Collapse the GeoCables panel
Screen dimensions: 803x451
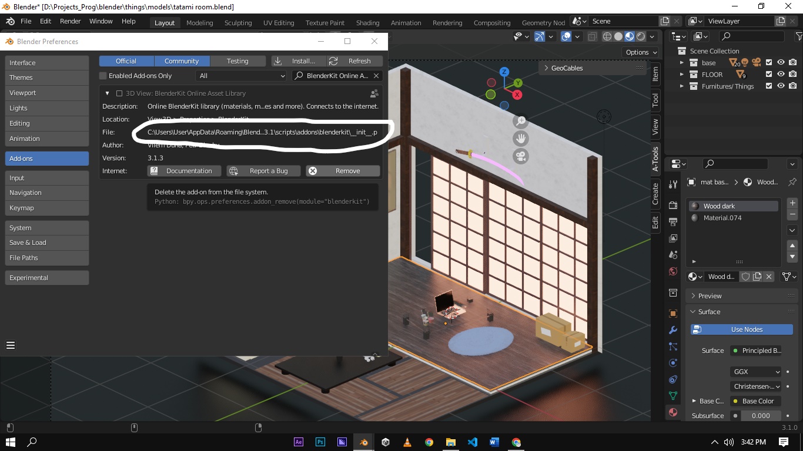coord(547,68)
